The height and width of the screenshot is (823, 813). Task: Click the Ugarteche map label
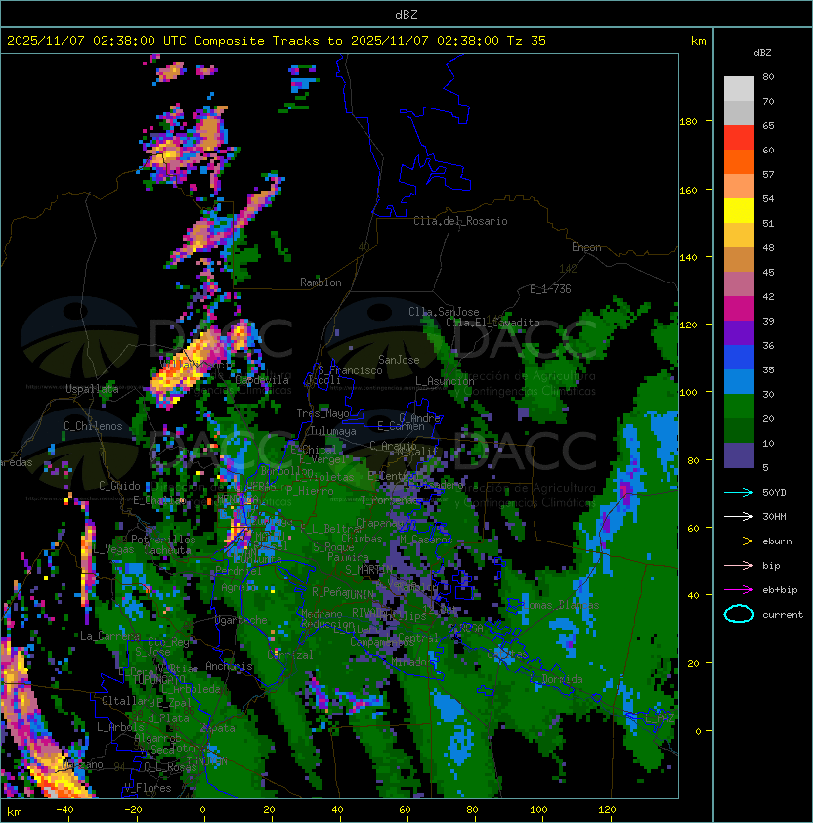tap(241, 621)
